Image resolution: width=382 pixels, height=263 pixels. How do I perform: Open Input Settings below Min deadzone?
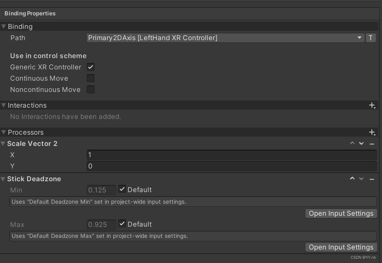coord(341,213)
